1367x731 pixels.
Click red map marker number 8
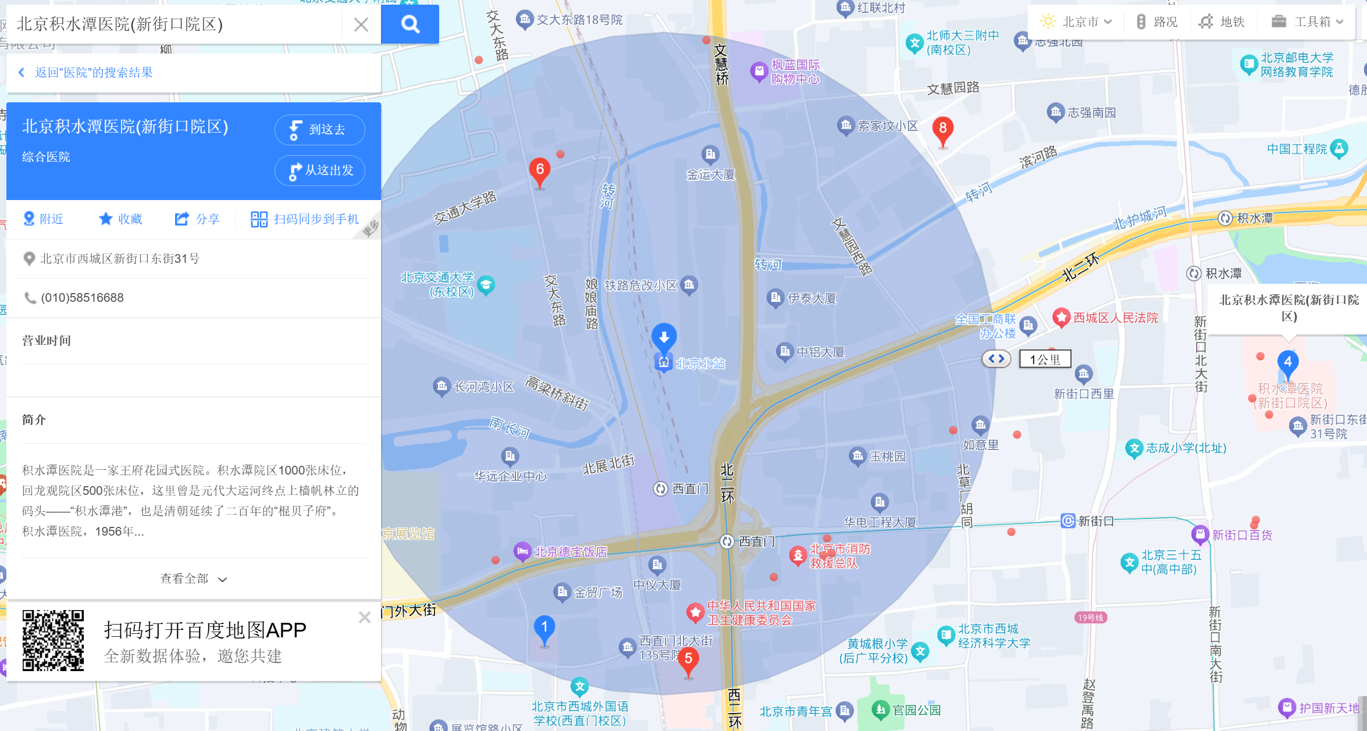[x=942, y=129]
